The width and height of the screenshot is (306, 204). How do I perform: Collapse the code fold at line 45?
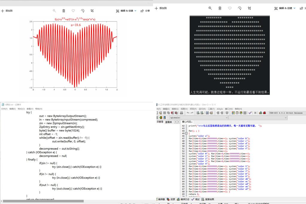click(186, 133)
